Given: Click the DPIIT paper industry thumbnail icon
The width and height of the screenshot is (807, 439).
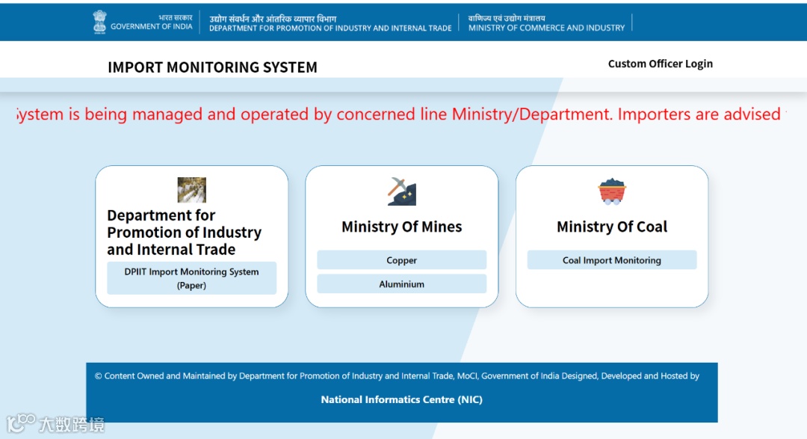Looking at the screenshot, I should pyautogui.click(x=191, y=190).
